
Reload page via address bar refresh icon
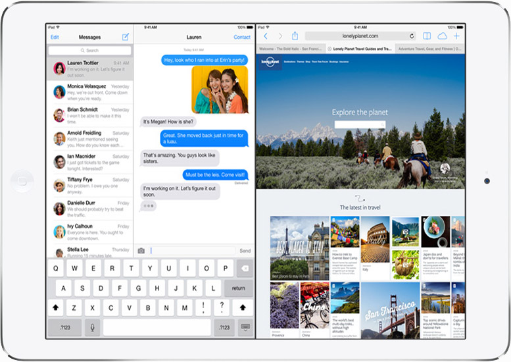[x=412, y=36]
